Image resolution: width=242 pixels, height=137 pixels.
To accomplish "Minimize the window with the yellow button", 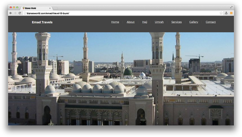I will coord(14,7).
